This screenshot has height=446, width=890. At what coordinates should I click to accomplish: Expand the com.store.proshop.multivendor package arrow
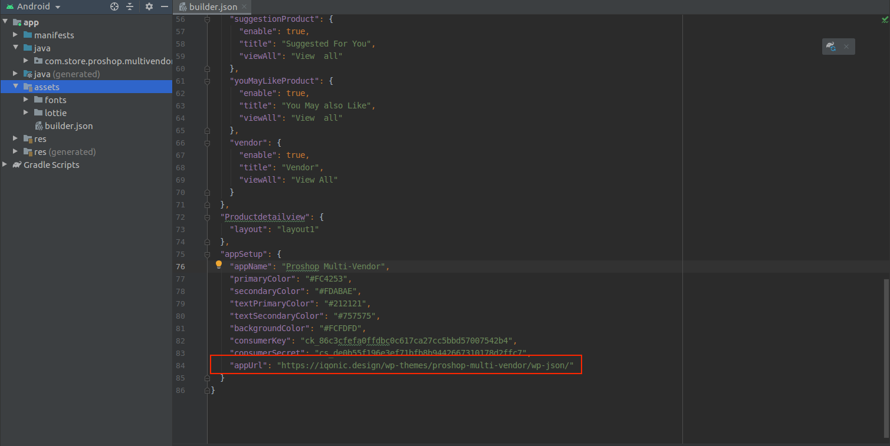click(x=27, y=61)
